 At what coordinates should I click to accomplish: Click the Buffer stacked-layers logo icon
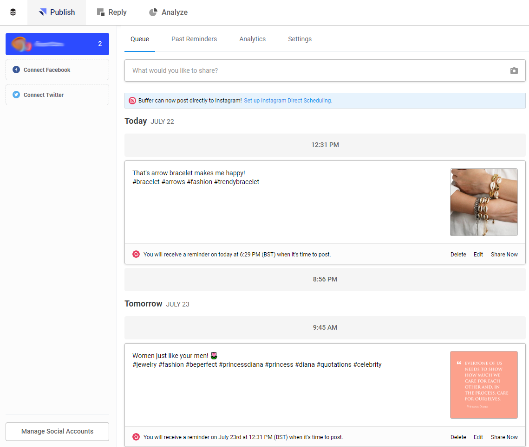coord(13,13)
